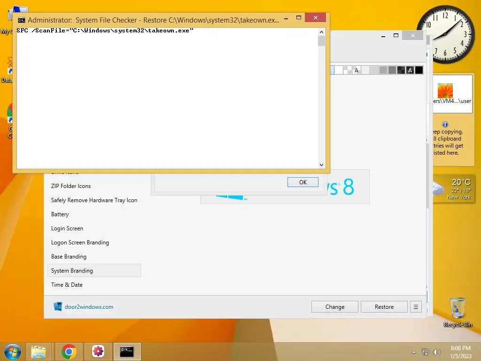Click the Change button

click(x=334, y=306)
